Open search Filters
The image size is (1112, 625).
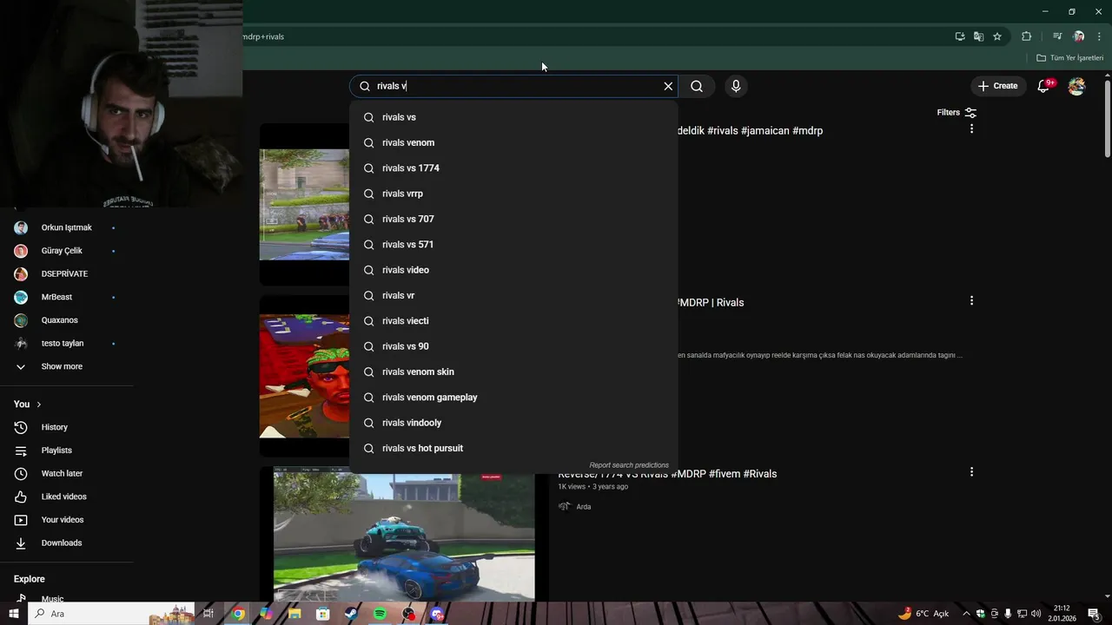[956, 113]
